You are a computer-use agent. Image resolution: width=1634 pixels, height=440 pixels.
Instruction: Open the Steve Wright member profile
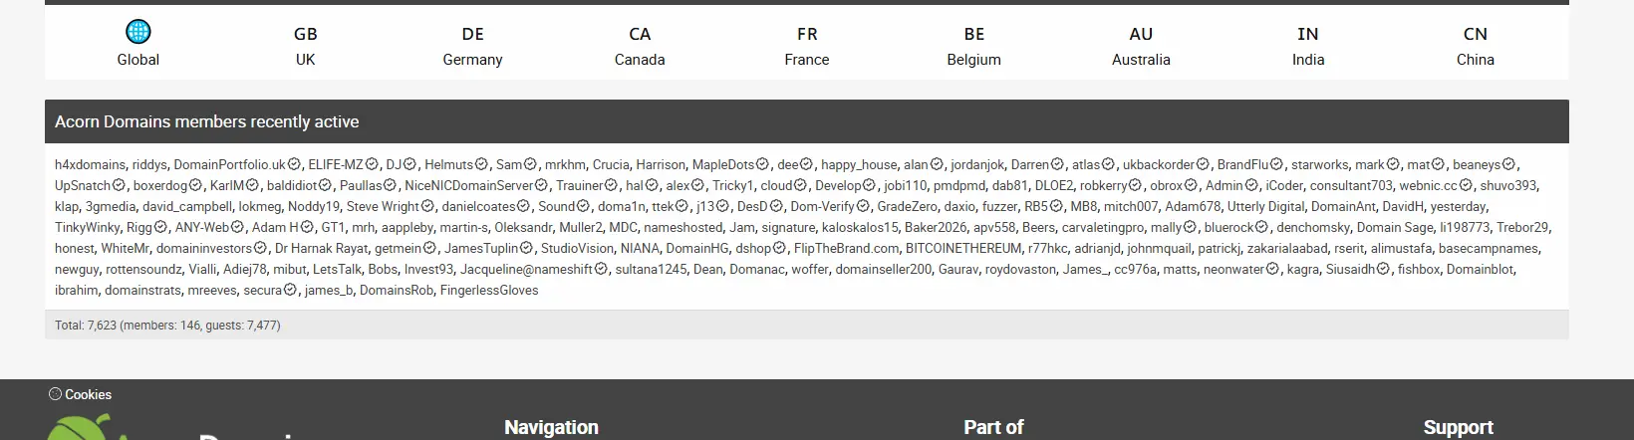coord(383,206)
